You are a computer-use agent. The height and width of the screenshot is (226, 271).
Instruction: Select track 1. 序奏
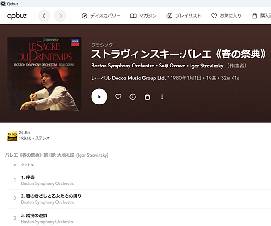pos(138,180)
